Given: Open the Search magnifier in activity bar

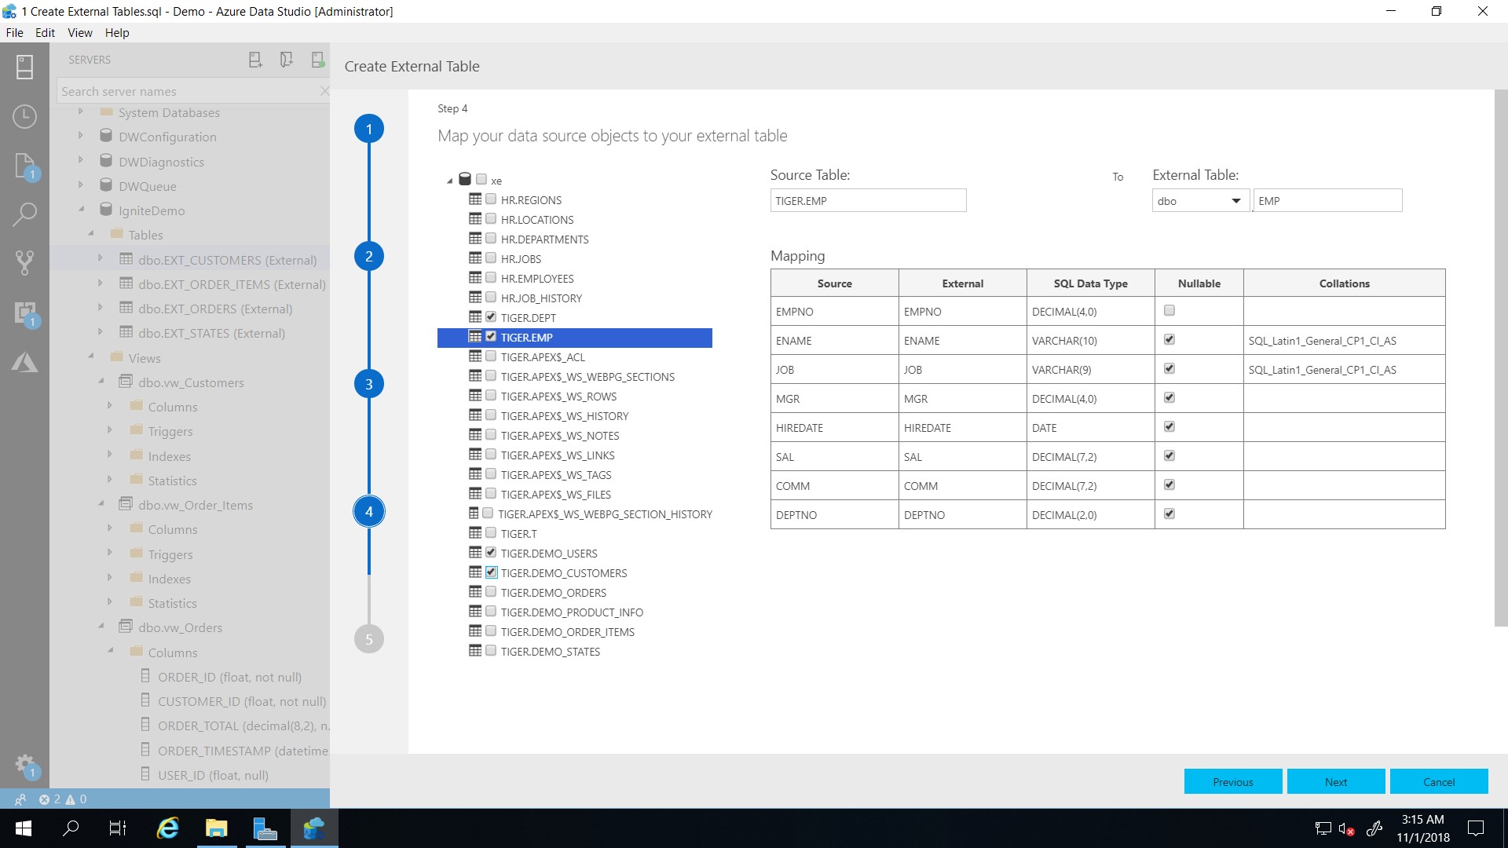Looking at the screenshot, I should pos(24,214).
